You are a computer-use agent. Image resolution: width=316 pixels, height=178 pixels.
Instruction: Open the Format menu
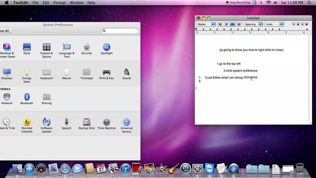pyautogui.click(x=59, y=2)
